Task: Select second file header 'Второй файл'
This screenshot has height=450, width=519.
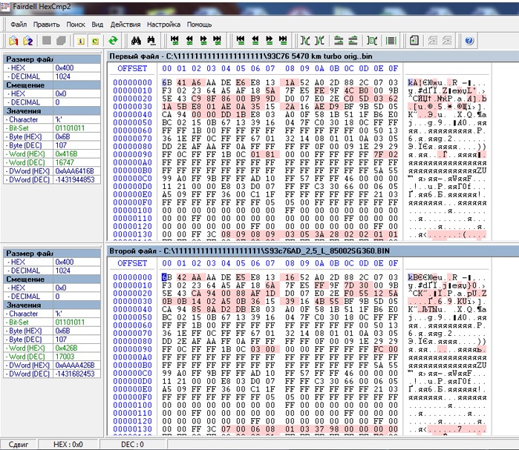Action: click(133, 251)
